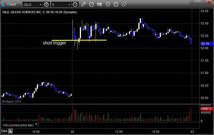
Task: Click the 02 date label on time axis
Action: [x=73, y=132]
